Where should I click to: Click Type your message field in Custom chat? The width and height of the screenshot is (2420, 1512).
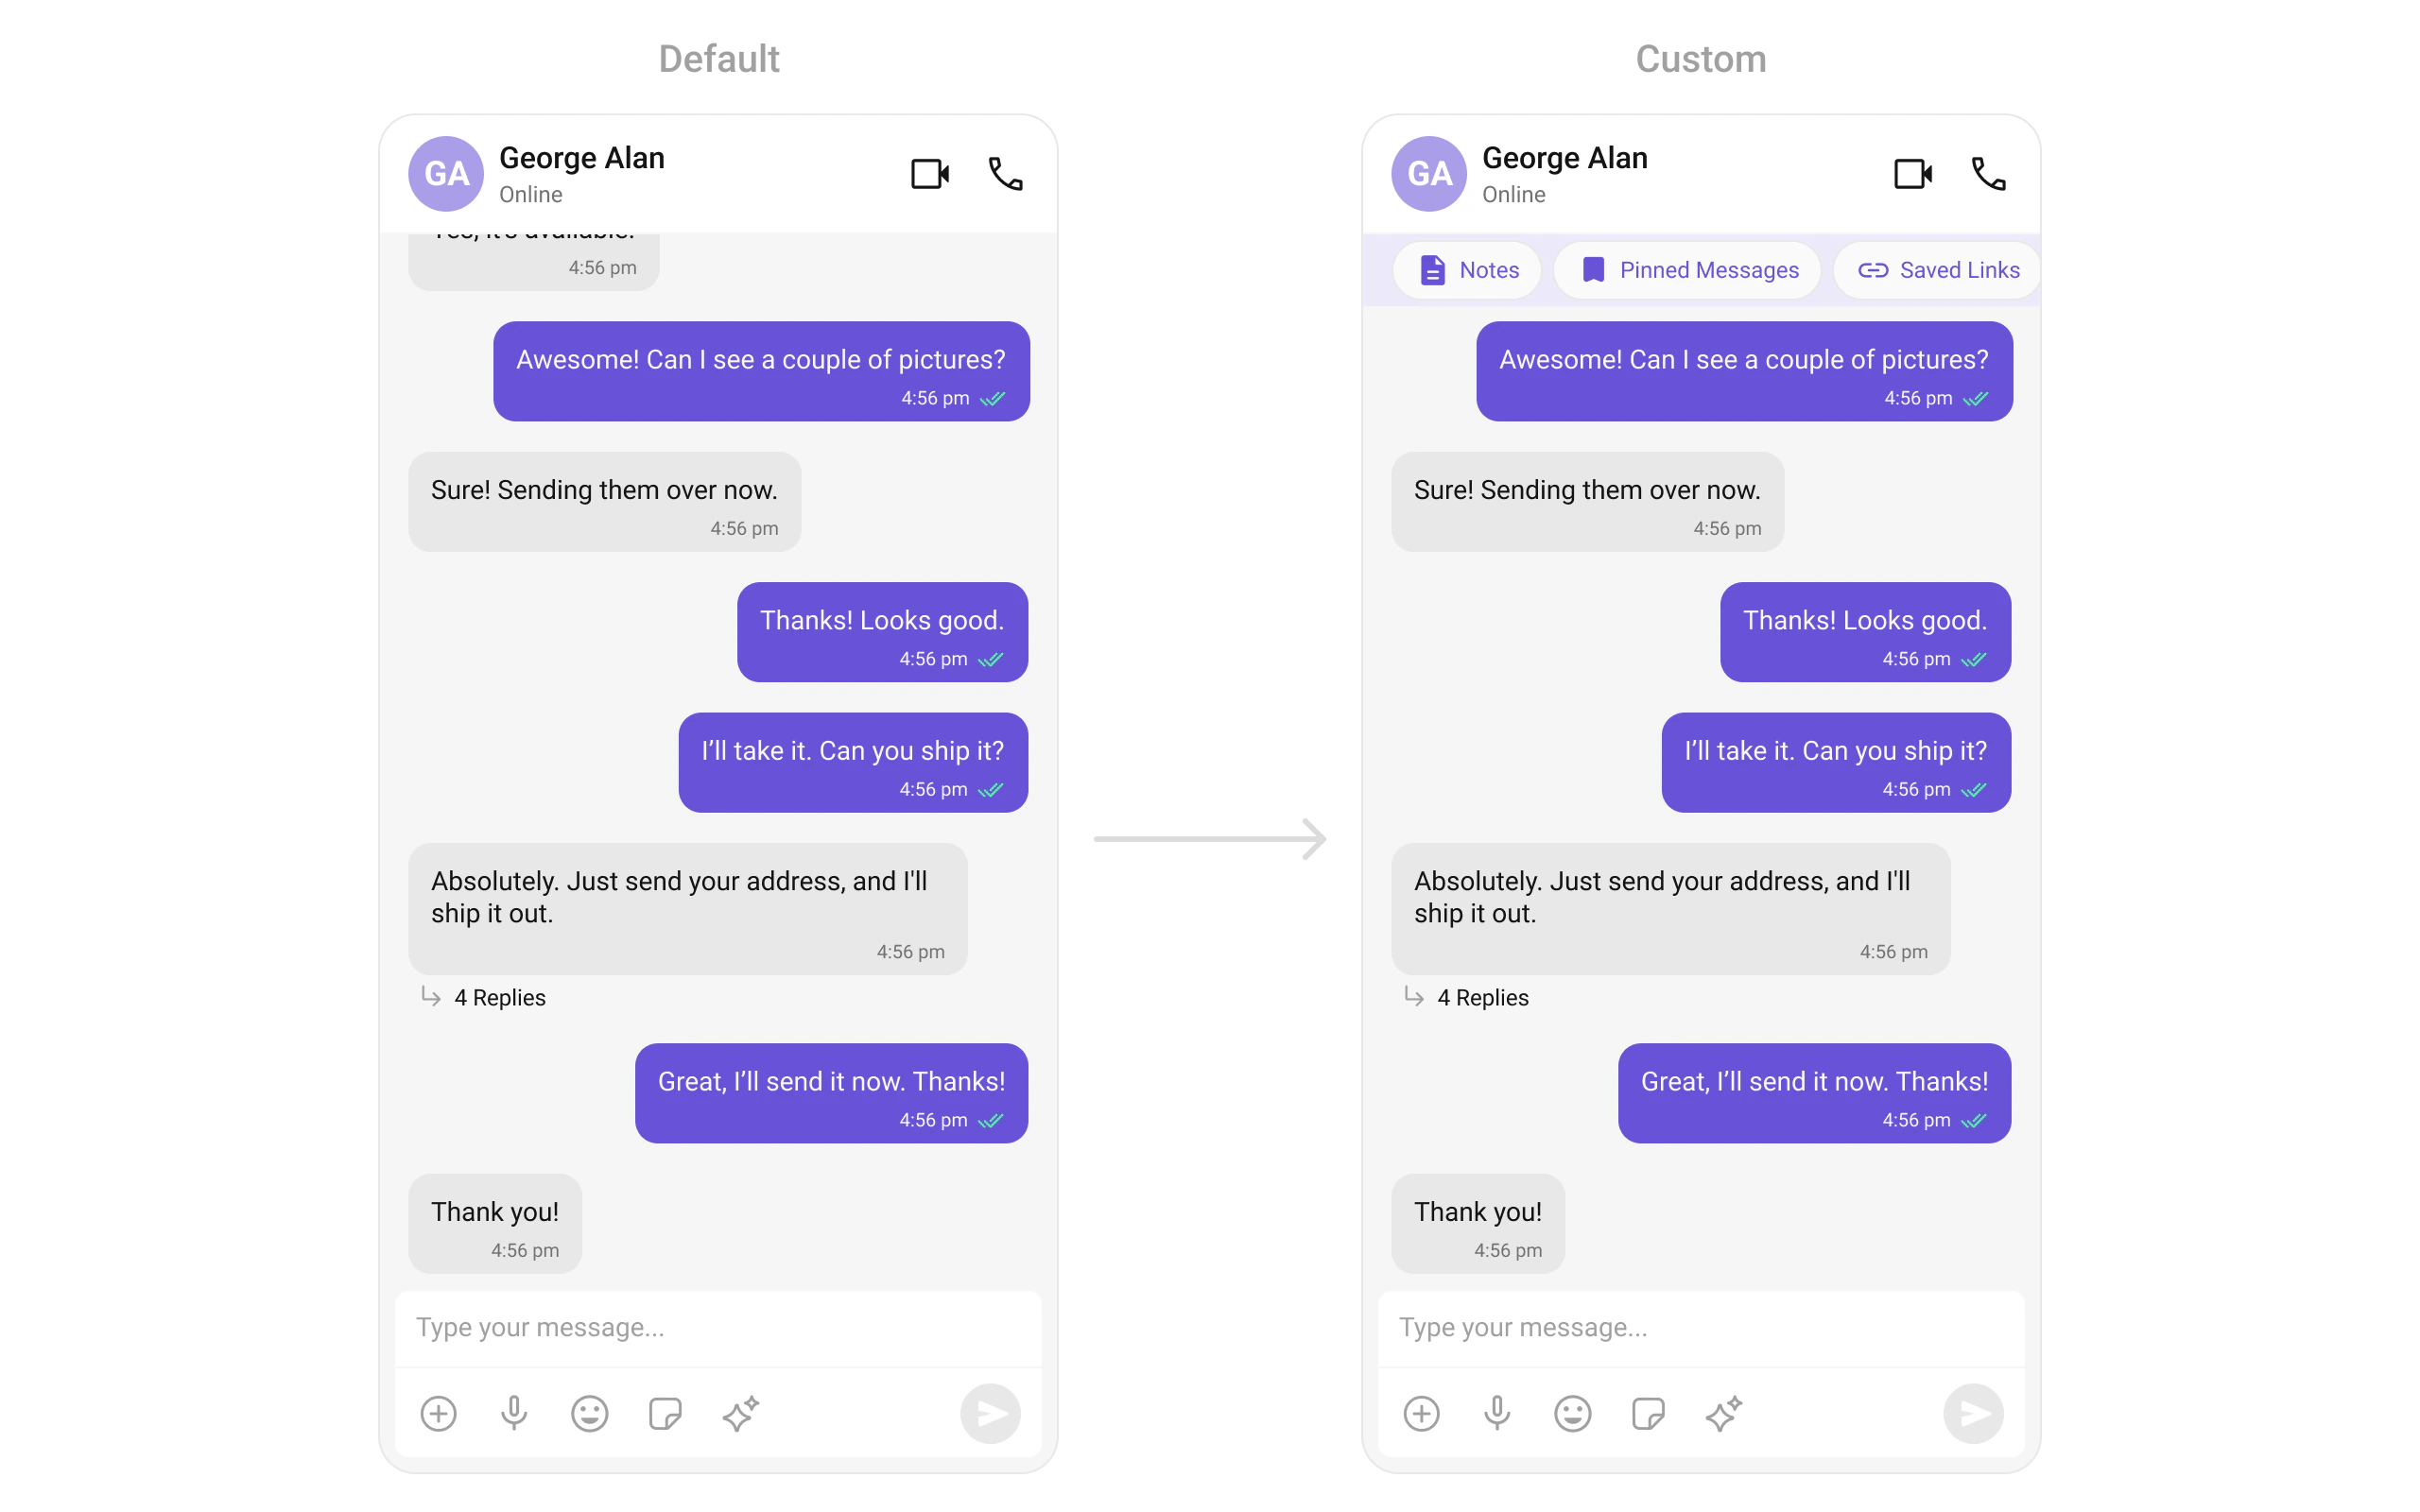coord(1701,1328)
